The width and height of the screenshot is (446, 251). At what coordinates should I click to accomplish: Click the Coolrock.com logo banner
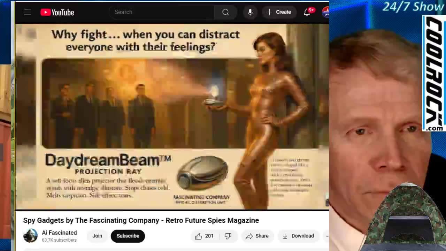point(434,74)
